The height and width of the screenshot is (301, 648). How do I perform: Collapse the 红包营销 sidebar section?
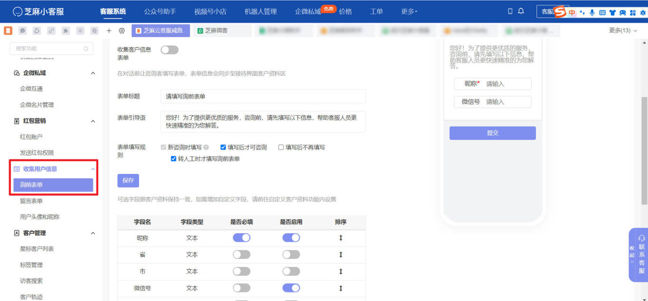[93, 120]
